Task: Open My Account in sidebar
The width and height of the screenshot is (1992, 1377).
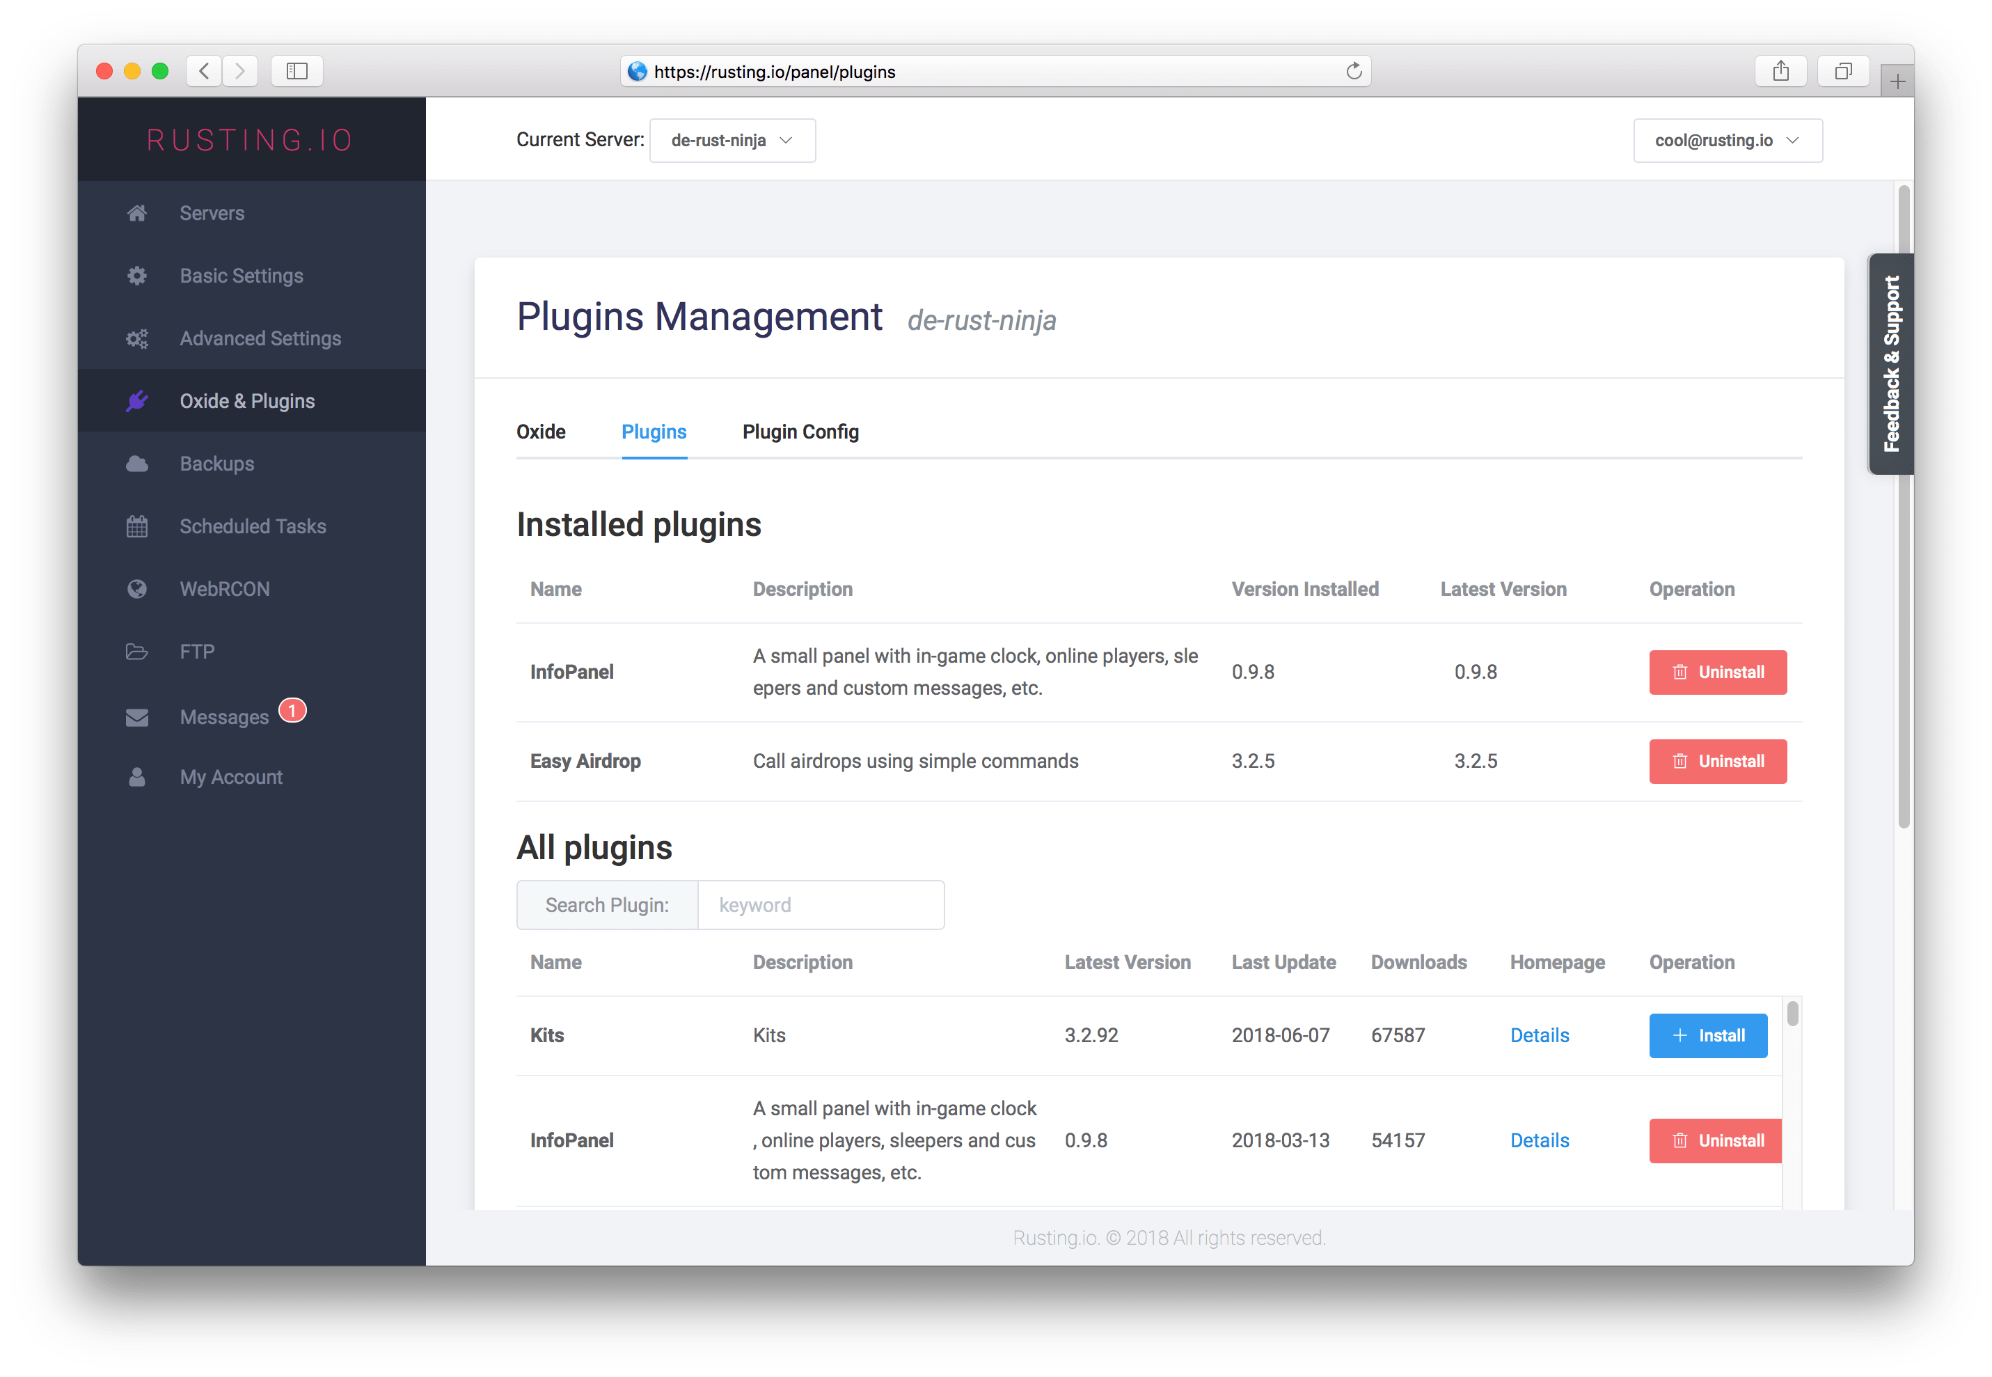Action: (252, 778)
